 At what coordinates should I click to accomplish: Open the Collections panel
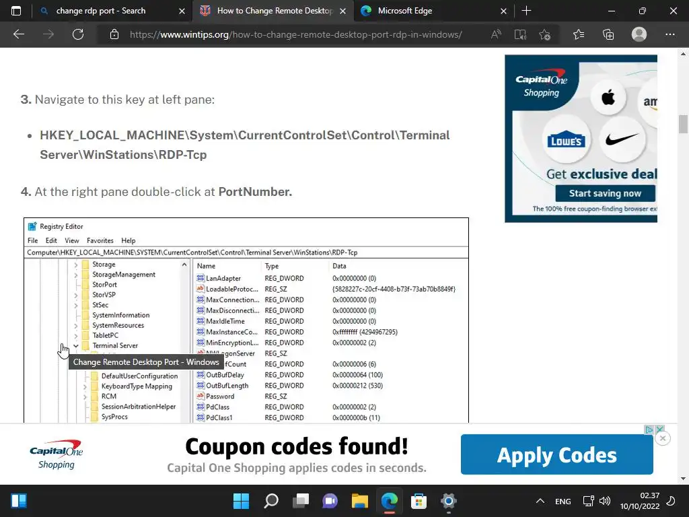pyautogui.click(x=608, y=34)
